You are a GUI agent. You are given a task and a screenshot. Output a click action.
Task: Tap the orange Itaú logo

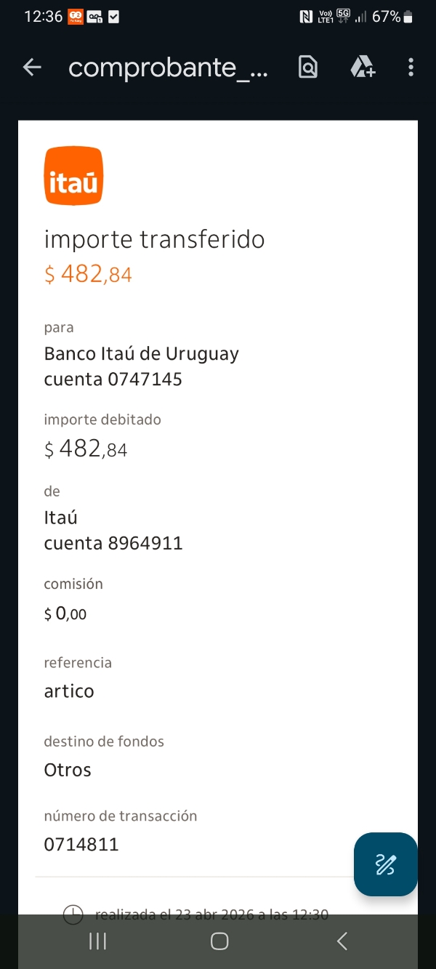pos(73,176)
